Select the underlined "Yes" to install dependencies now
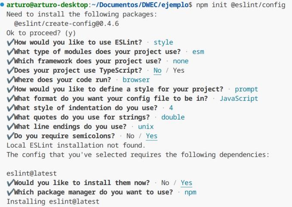The height and width of the screenshot is (207, 292). click(x=186, y=183)
